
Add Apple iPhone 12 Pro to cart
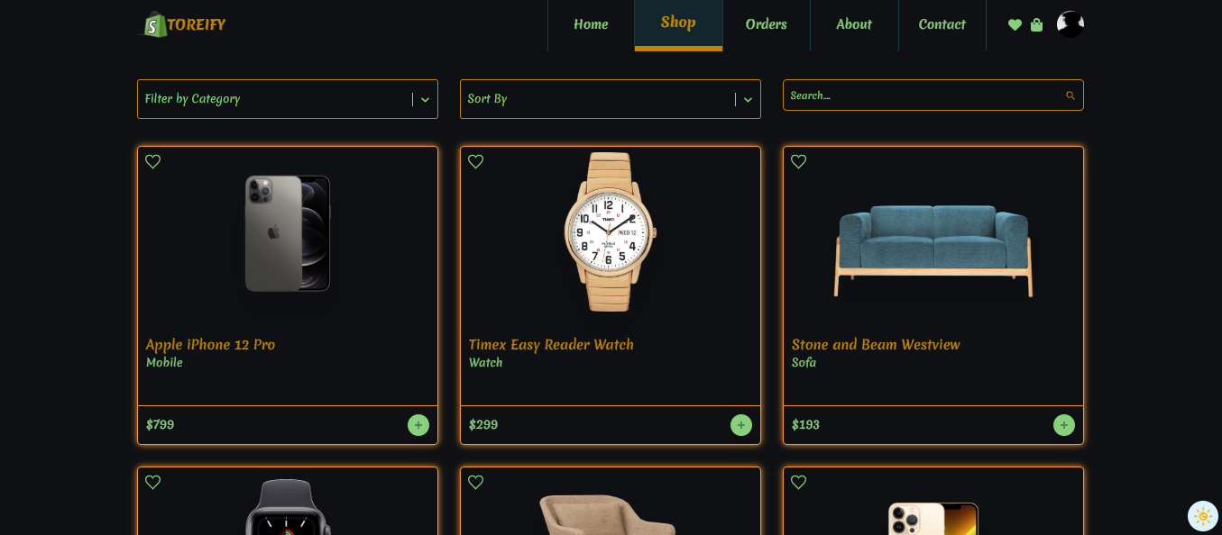(418, 425)
